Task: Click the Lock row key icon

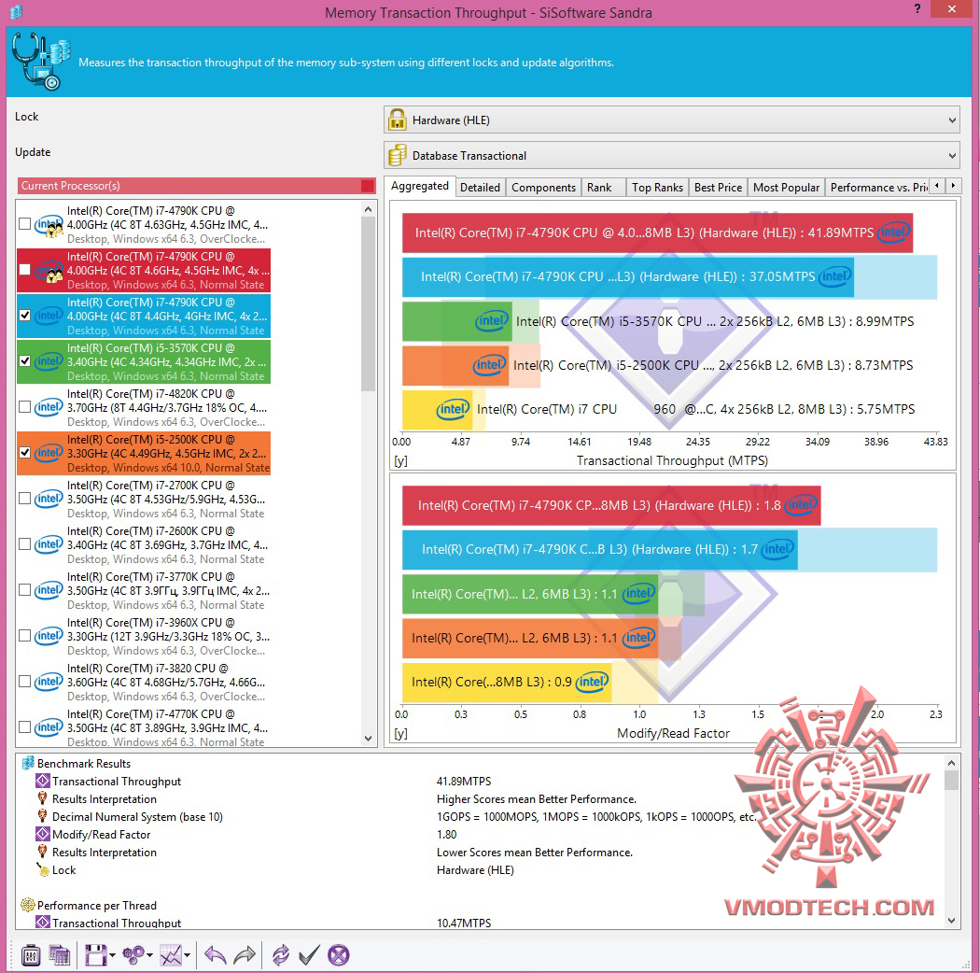Action: [43, 870]
